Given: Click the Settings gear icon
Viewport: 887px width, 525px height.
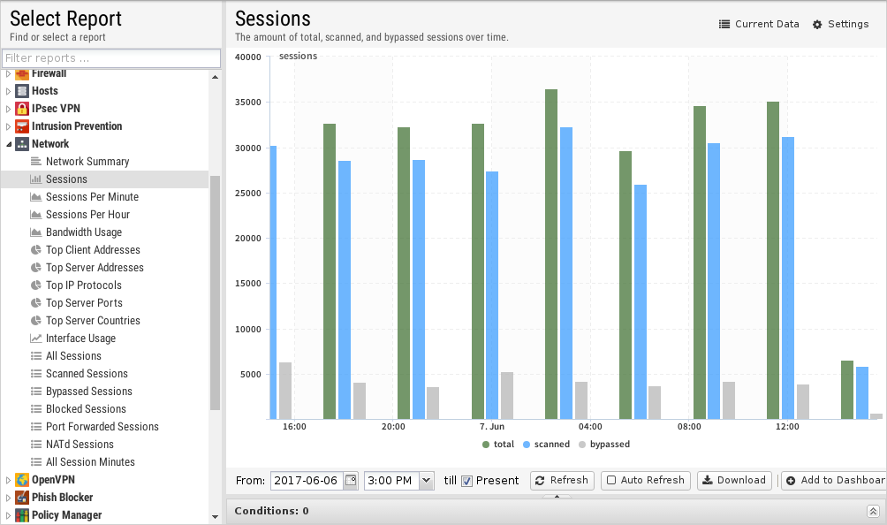Looking at the screenshot, I should (x=817, y=25).
